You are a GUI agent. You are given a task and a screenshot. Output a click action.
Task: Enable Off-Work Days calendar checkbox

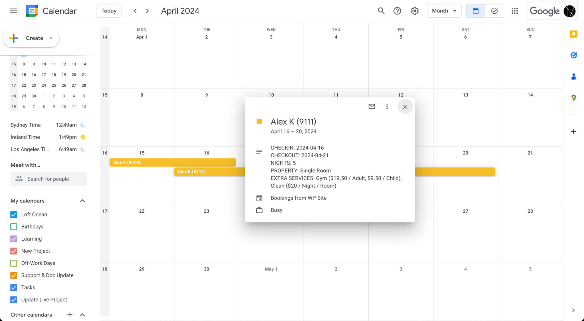coord(14,263)
